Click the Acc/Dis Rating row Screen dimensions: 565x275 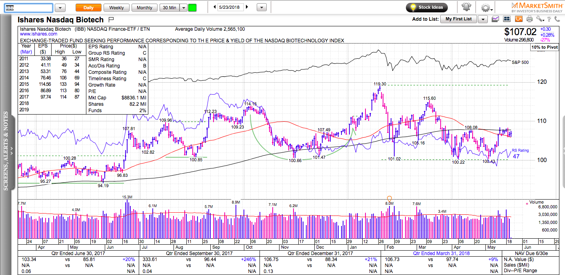pyautogui.click(x=117, y=65)
